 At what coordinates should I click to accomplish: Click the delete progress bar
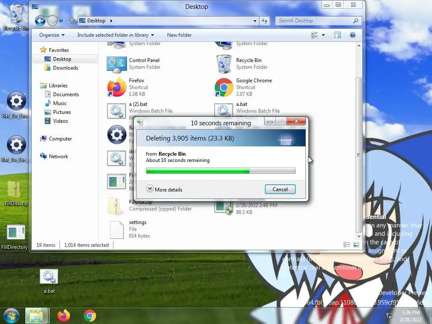pos(221,171)
